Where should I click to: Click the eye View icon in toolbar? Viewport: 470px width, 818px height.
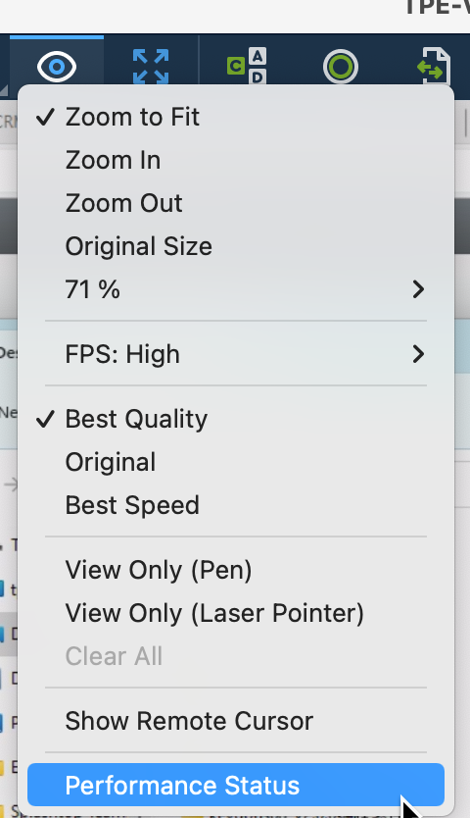tap(56, 67)
